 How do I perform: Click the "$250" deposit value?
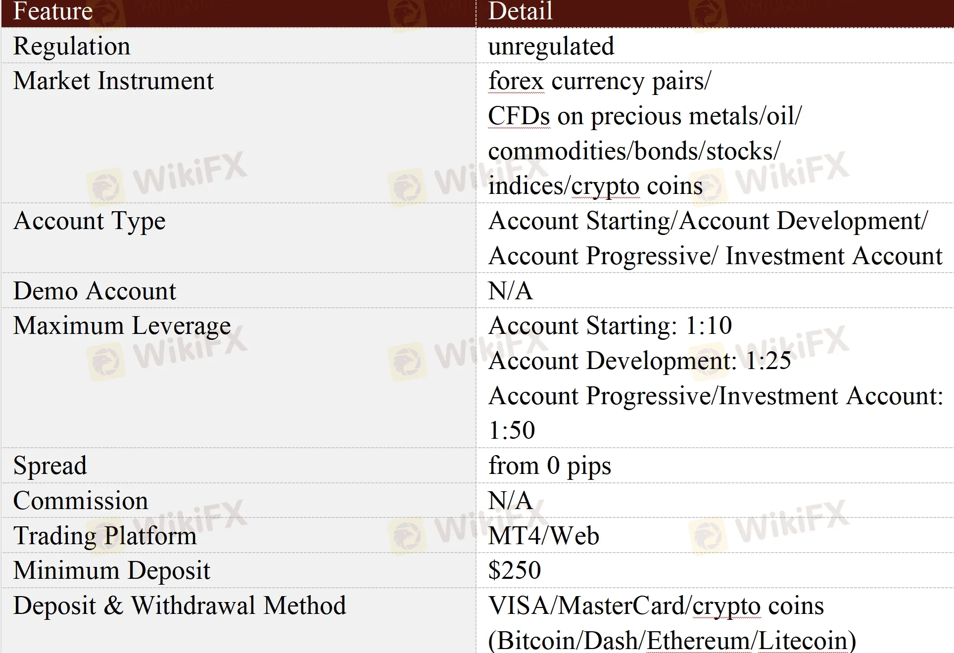point(514,570)
